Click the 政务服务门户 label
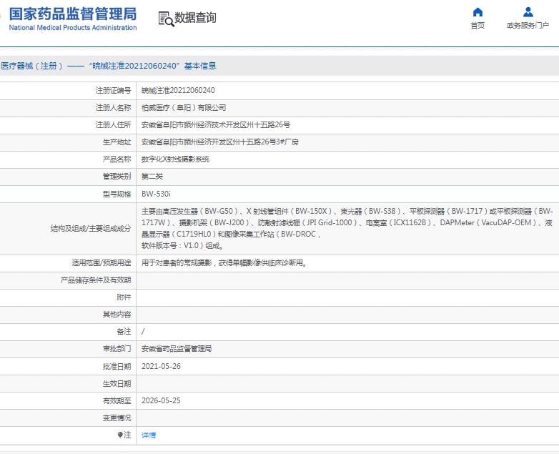The width and height of the screenshot is (559, 454). click(528, 26)
